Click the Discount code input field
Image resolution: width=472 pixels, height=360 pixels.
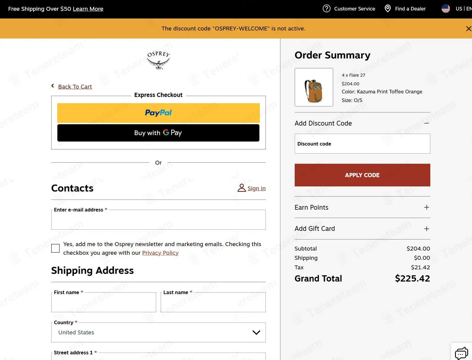click(362, 144)
